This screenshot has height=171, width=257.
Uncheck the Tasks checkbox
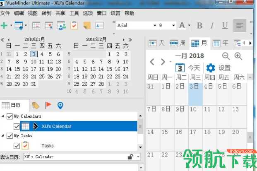point(17,146)
